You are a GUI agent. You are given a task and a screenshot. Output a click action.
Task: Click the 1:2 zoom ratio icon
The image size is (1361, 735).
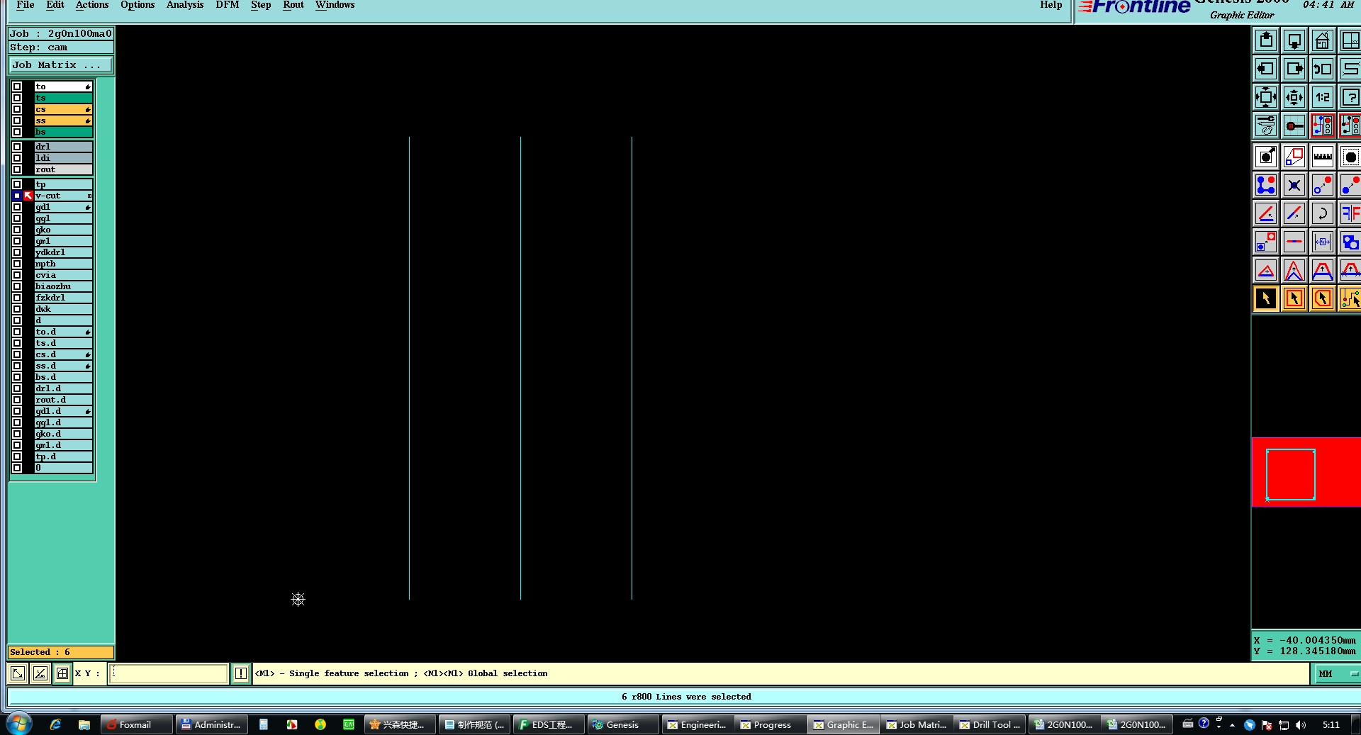(1323, 98)
